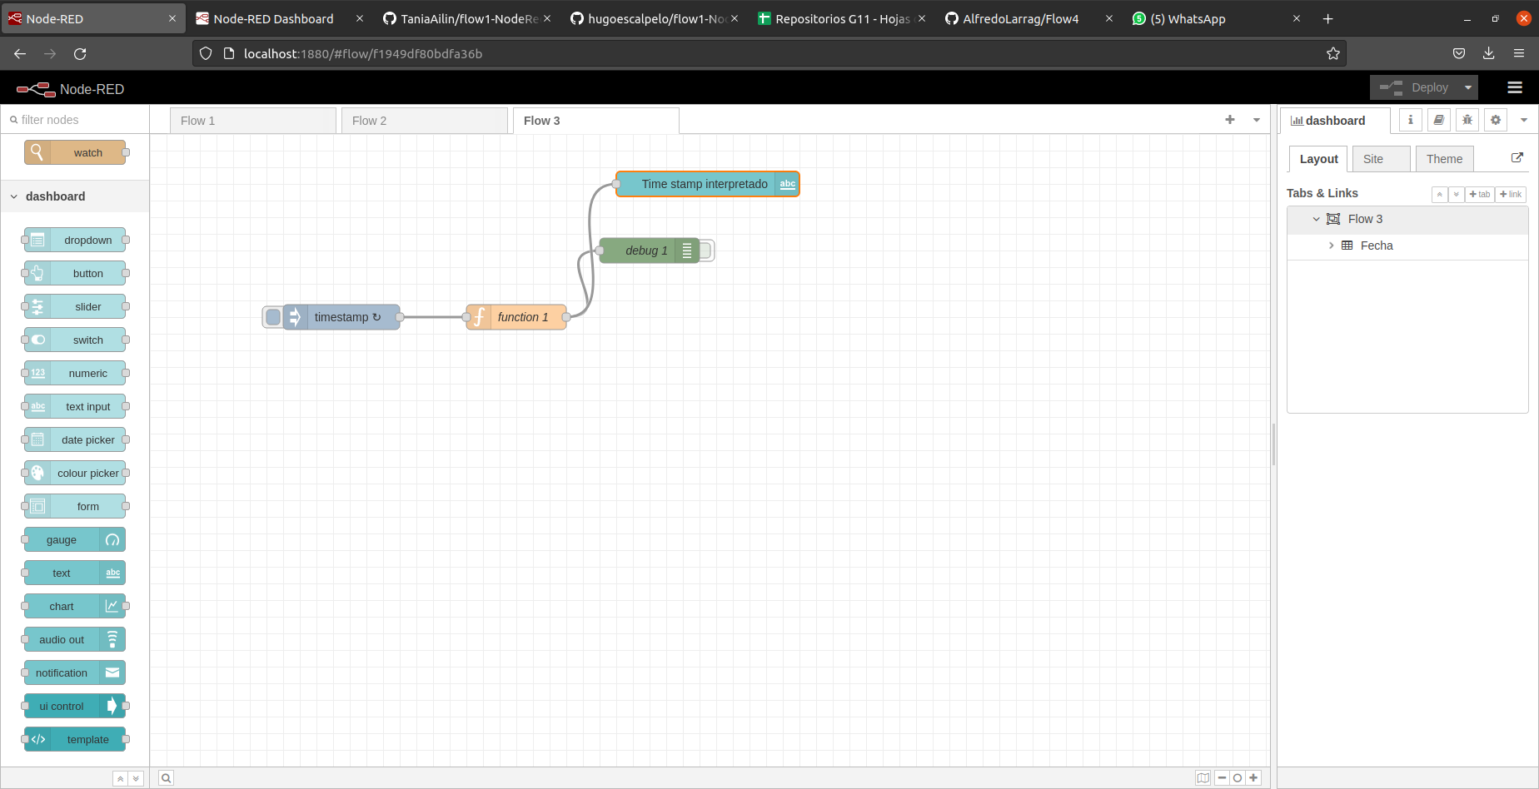Image resolution: width=1539 pixels, height=789 pixels.
Task: Open the flow tabs list dropdown arrow
Action: (x=1256, y=120)
